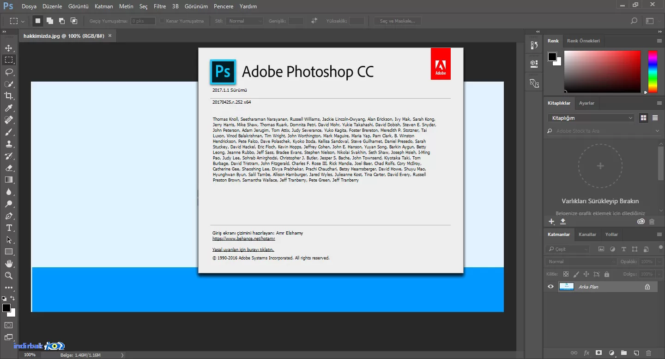Screen dimensions: 665x359
Task: Select the Hand tool
Action: tap(9, 264)
